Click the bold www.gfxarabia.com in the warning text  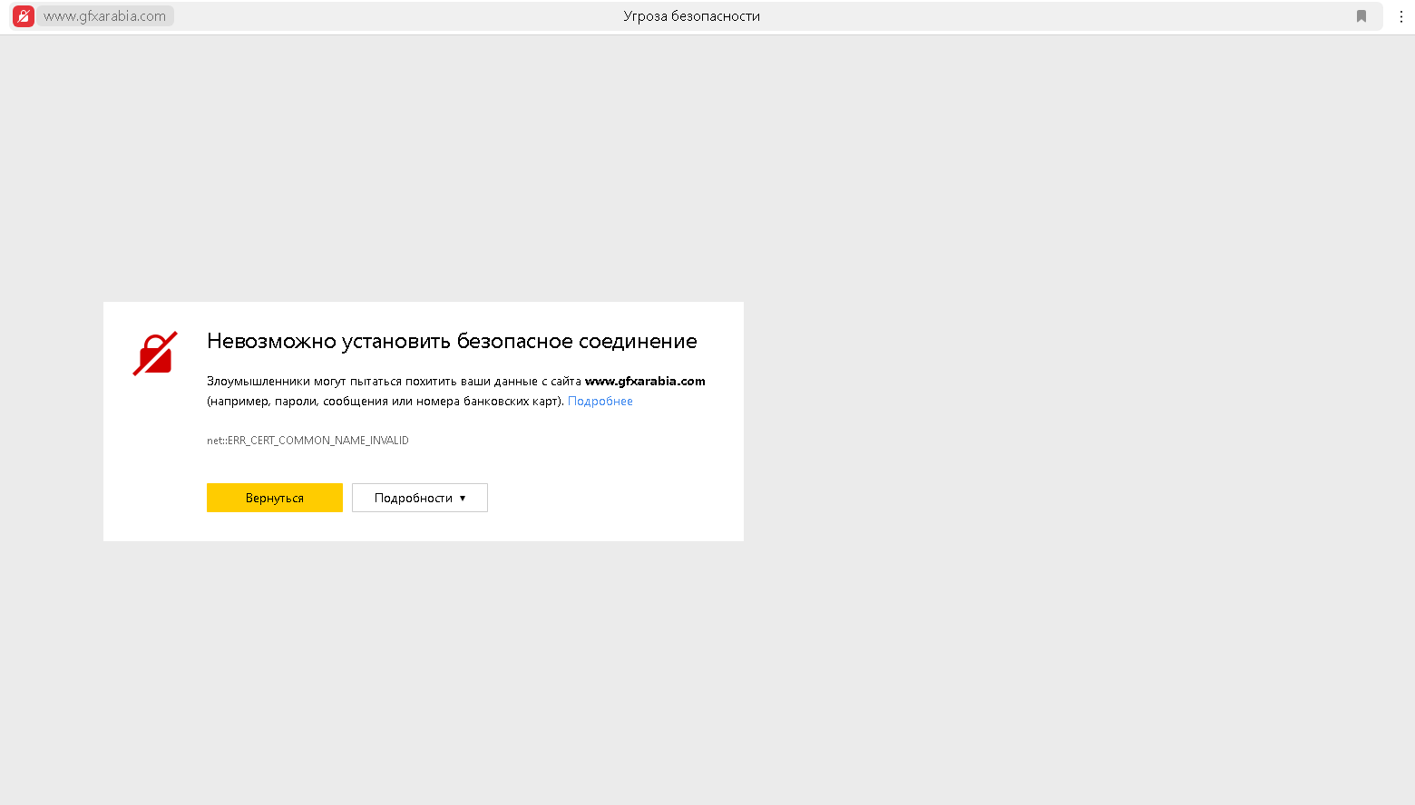tap(645, 382)
